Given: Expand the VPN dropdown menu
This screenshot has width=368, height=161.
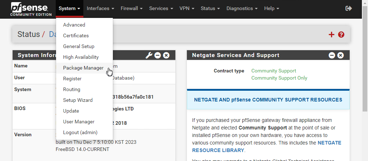Looking at the screenshot, I should pos(187,8).
